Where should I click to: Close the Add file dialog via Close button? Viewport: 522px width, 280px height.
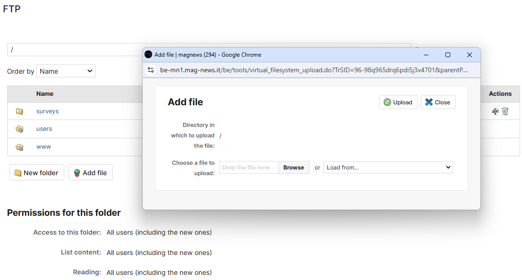point(438,102)
